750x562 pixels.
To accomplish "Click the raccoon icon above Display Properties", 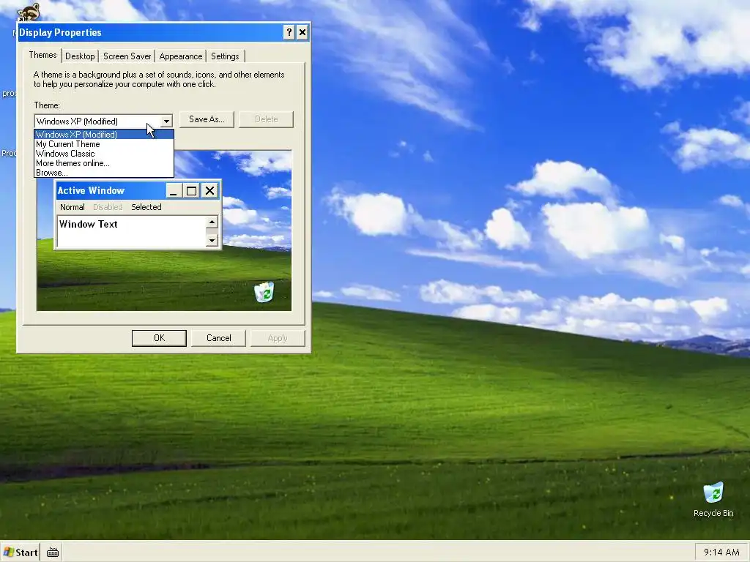I will (29, 12).
